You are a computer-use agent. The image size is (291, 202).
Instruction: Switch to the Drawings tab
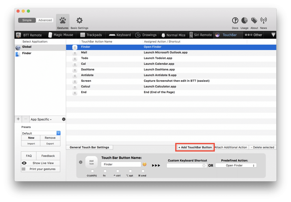pyautogui.click(x=146, y=35)
